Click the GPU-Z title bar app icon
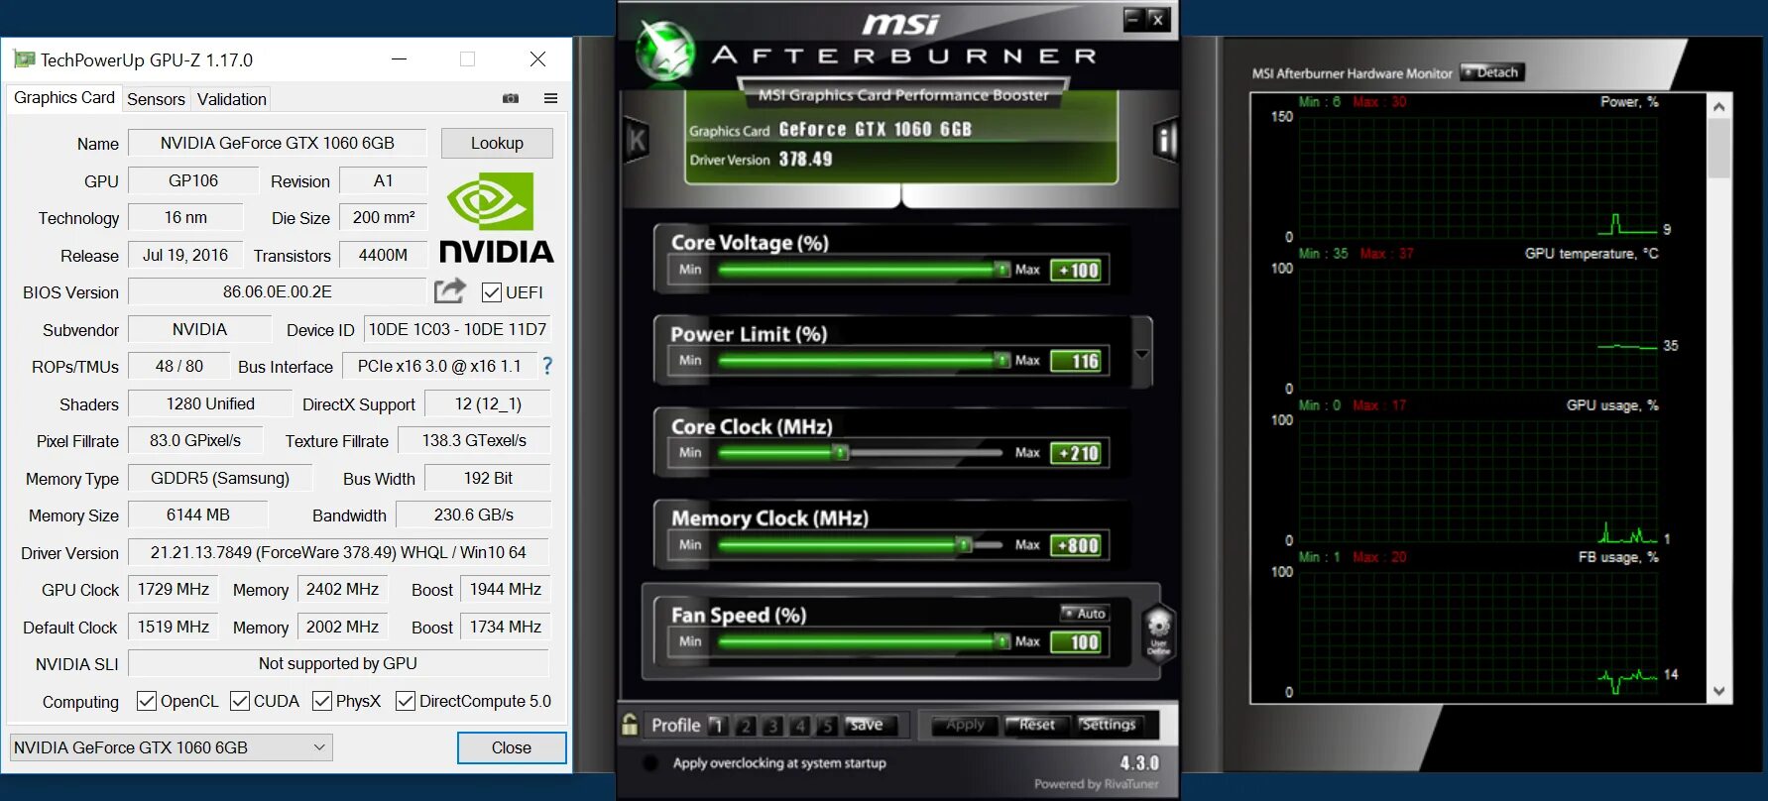 coord(24,59)
